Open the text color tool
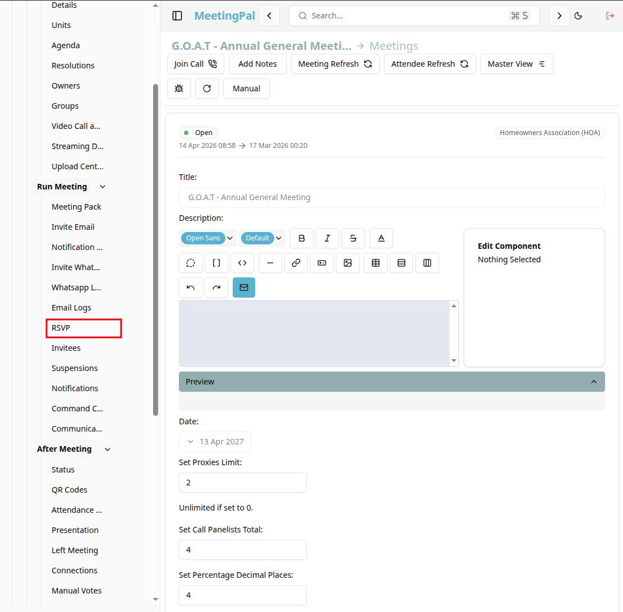The image size is (623, 612). [381, 238]
